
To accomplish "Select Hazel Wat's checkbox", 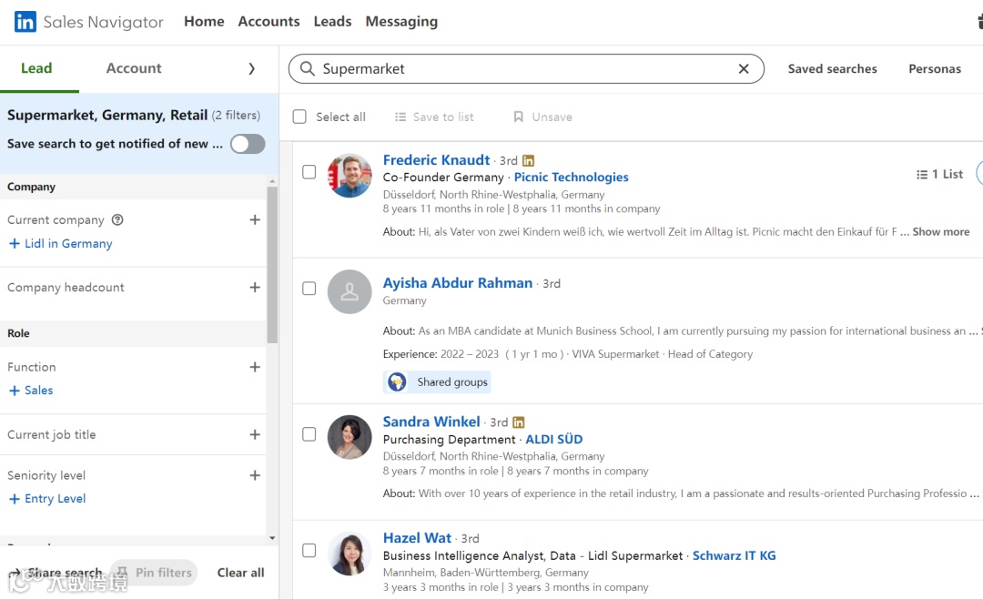I will (x=309, y=551).
